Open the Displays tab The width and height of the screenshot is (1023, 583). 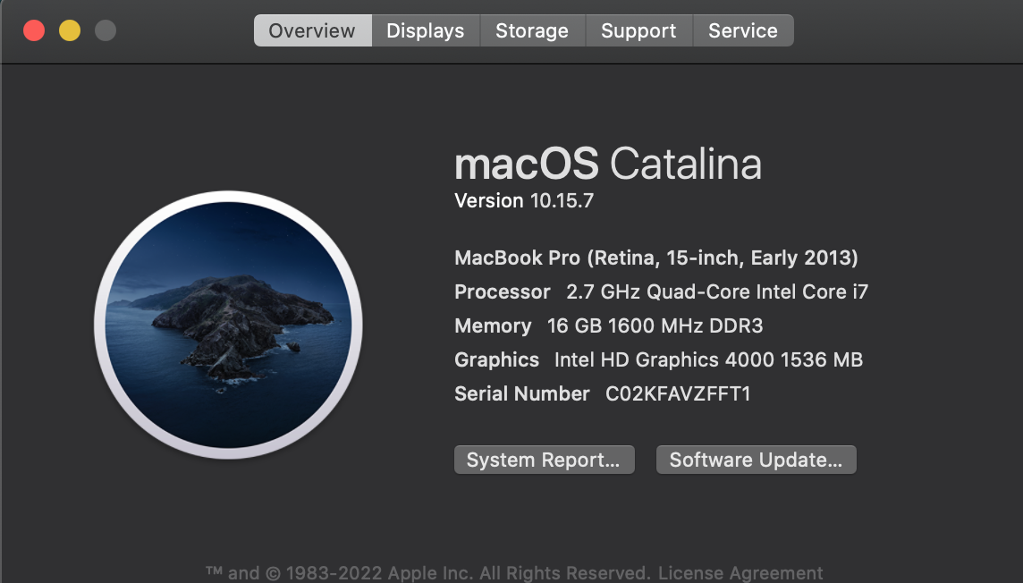click(x=426, y=30)
